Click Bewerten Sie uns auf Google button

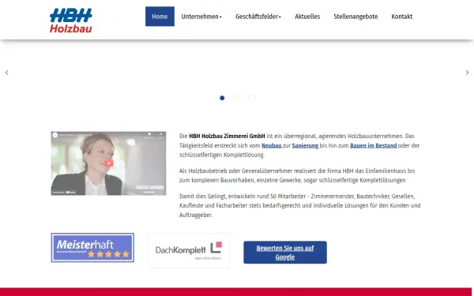[x=285, y=253]
